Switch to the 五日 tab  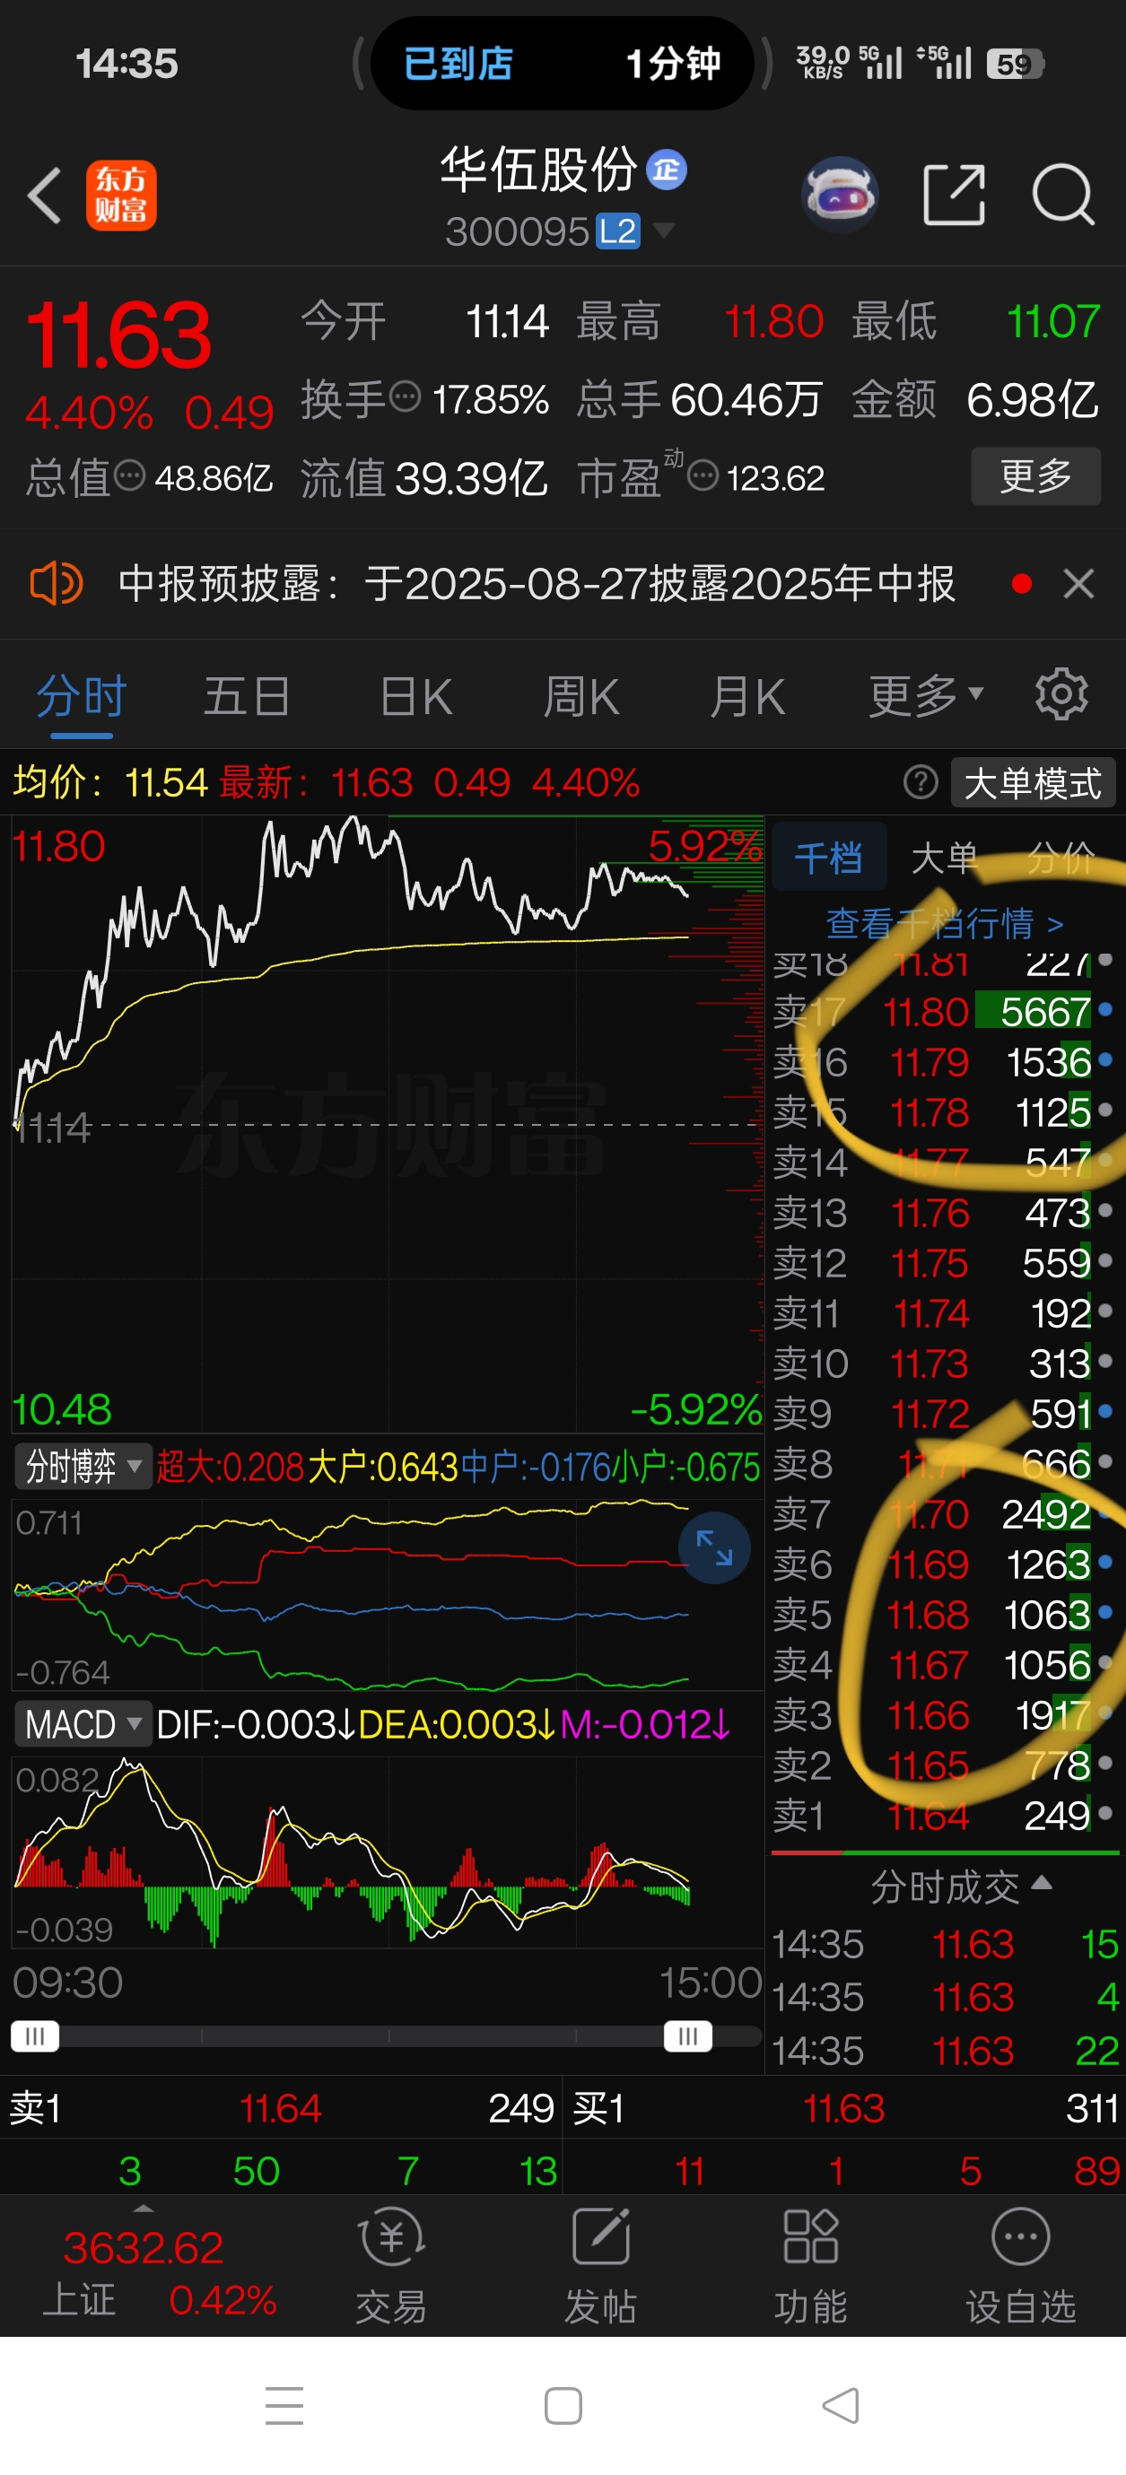coord(247,697)
